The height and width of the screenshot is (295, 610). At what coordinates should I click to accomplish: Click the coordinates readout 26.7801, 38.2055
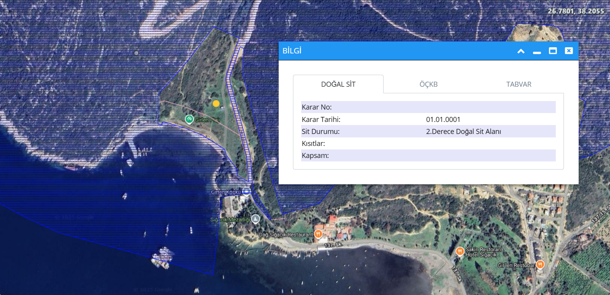tap(576, 11)
